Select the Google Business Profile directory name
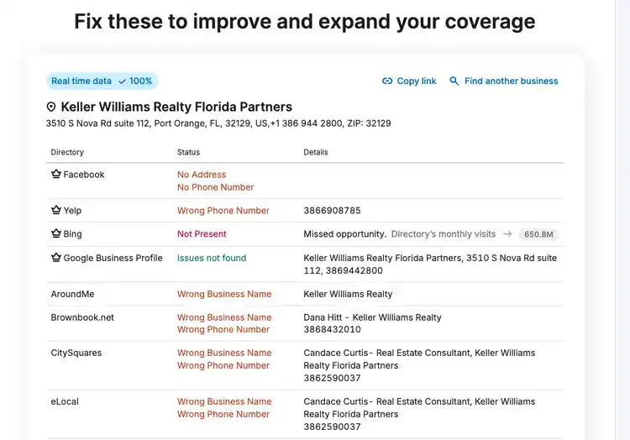630x440 pixels. tap(113, 258)
